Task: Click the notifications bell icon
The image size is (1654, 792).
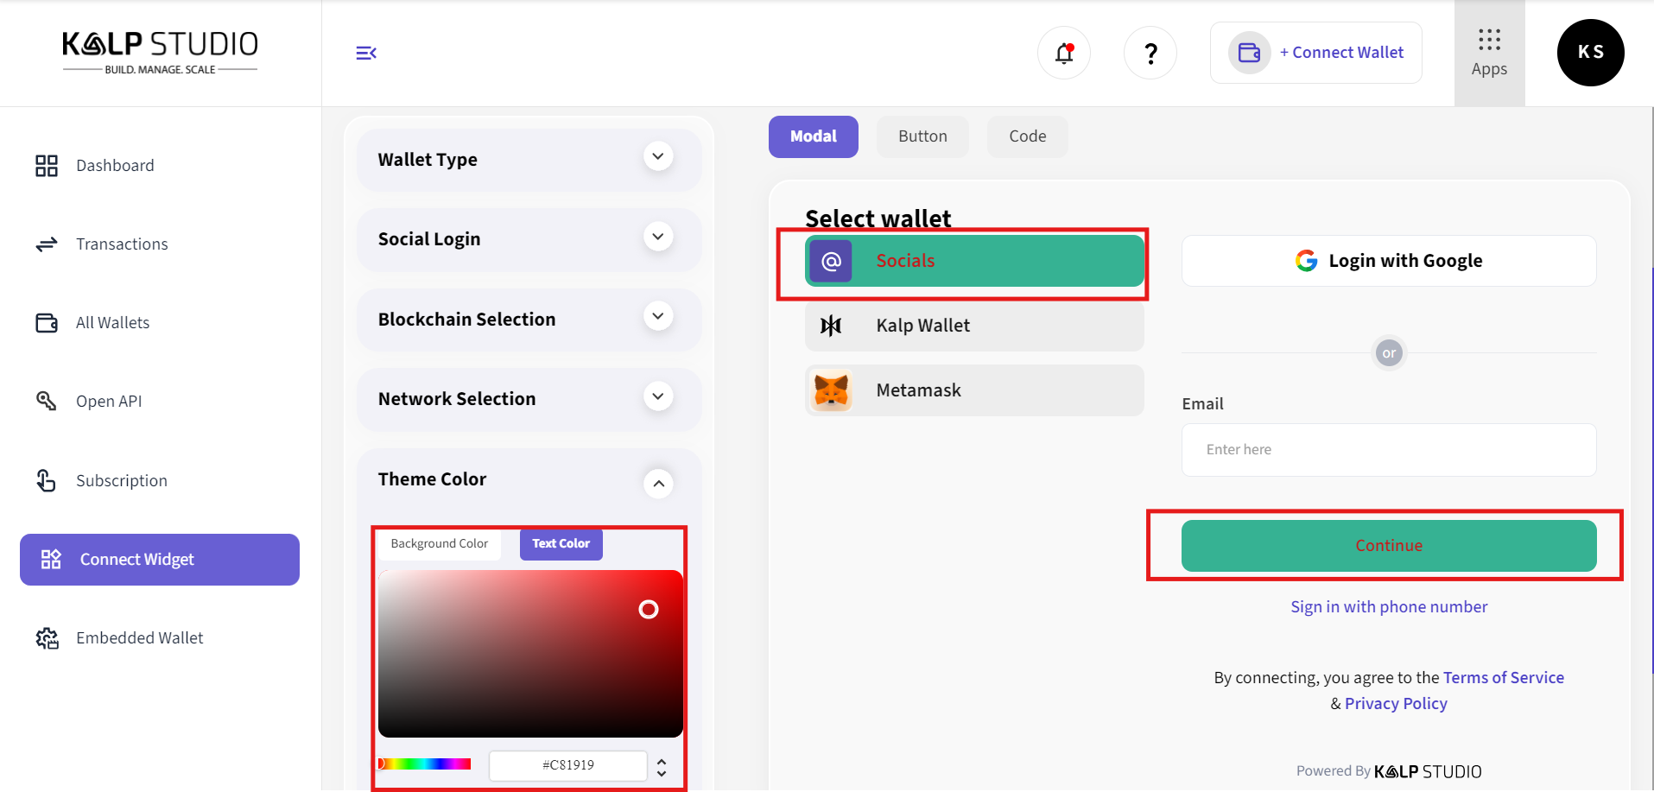Action: pos(1063,54)
